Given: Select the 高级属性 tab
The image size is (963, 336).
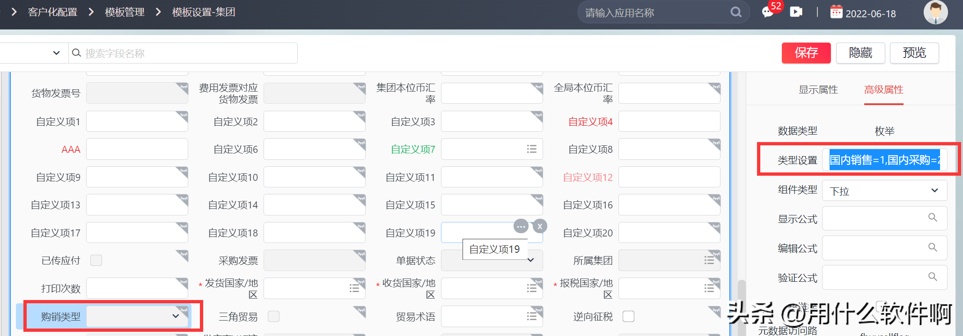Looking at the screenshot, I should point(883,90).
